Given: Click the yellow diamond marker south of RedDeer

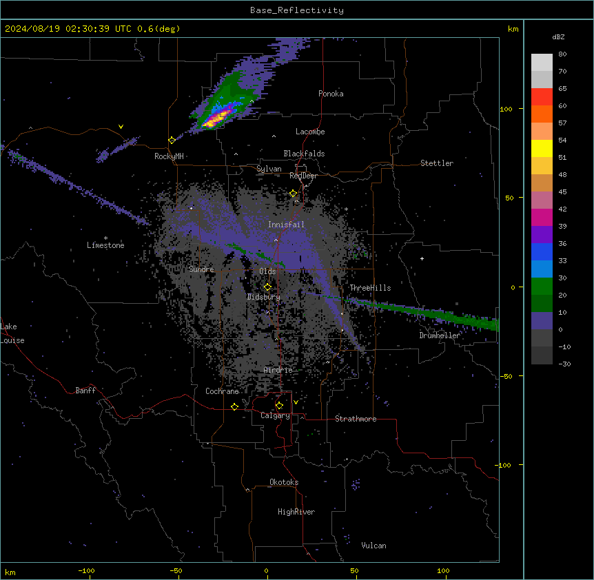Looking at the screenshot, I should point(293,194).
